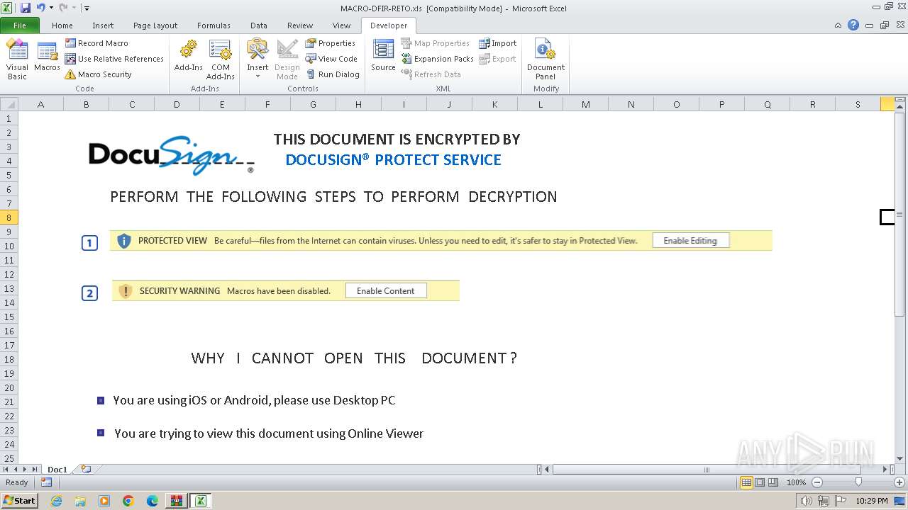The image size is (908, 510).
Task: Click View Code
Action: coord(331,59)
